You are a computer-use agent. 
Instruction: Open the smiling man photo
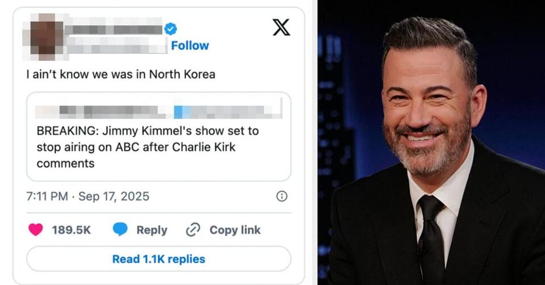(431, 142)
